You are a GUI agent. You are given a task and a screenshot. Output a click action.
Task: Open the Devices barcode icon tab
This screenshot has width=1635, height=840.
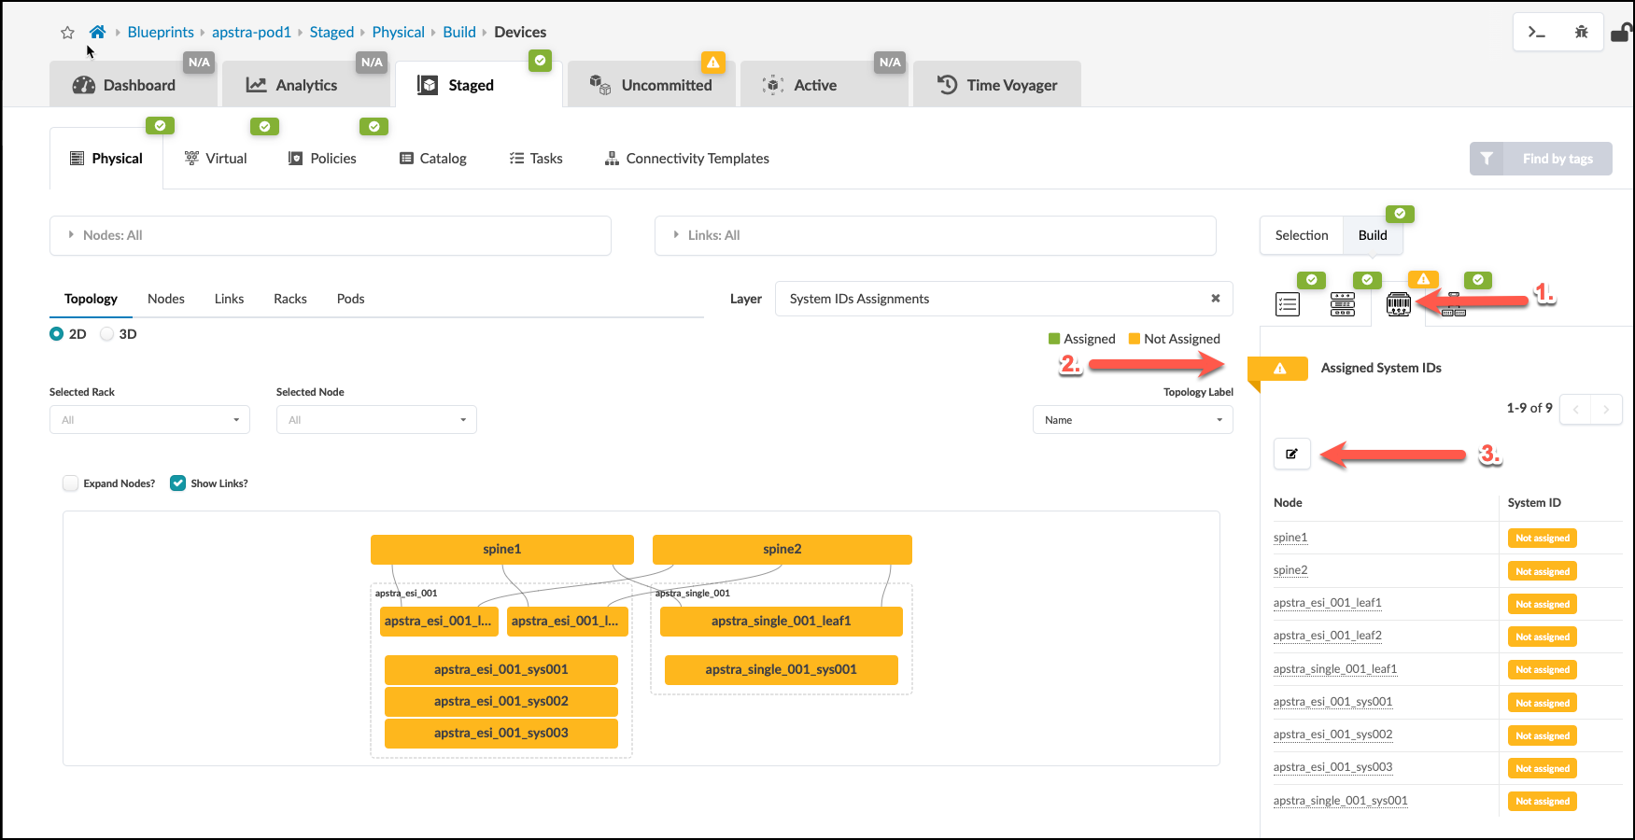pyautogui.click(x=1398, y=304)
